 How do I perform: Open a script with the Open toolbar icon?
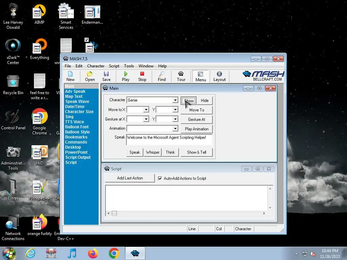[90, 76]
